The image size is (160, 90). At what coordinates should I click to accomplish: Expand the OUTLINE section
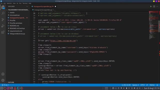pos(11,82)
